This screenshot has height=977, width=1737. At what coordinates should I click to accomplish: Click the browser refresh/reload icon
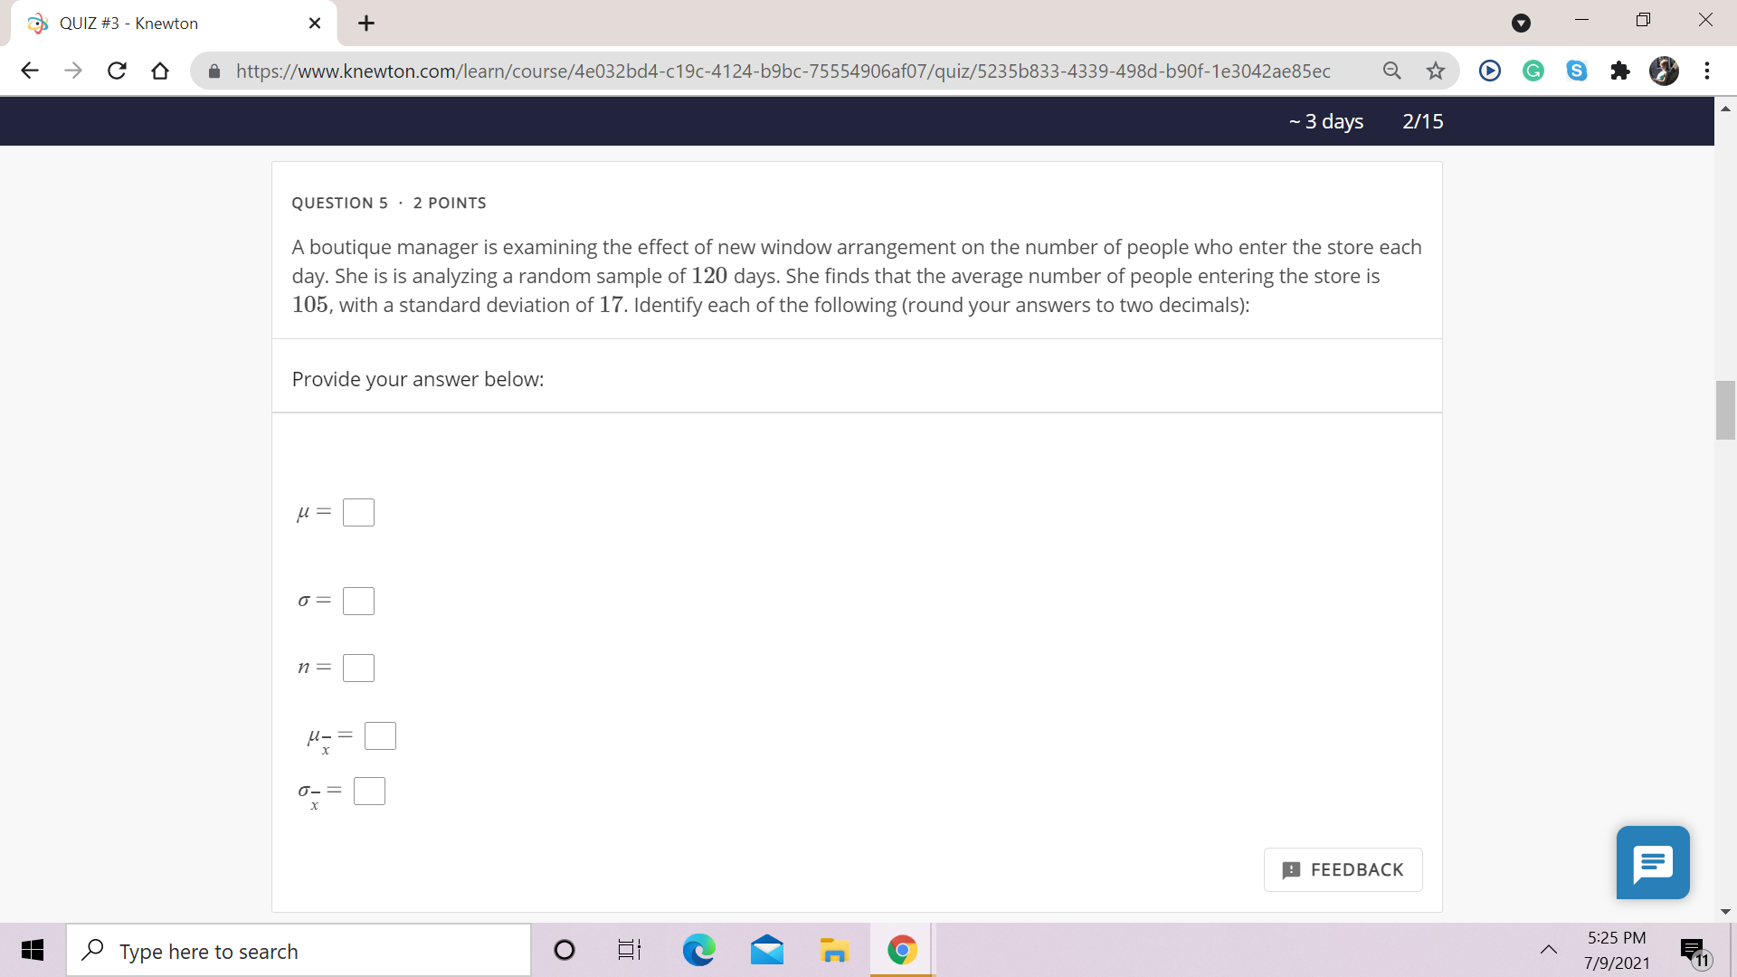pyautogui.click(x=116, y=71)
